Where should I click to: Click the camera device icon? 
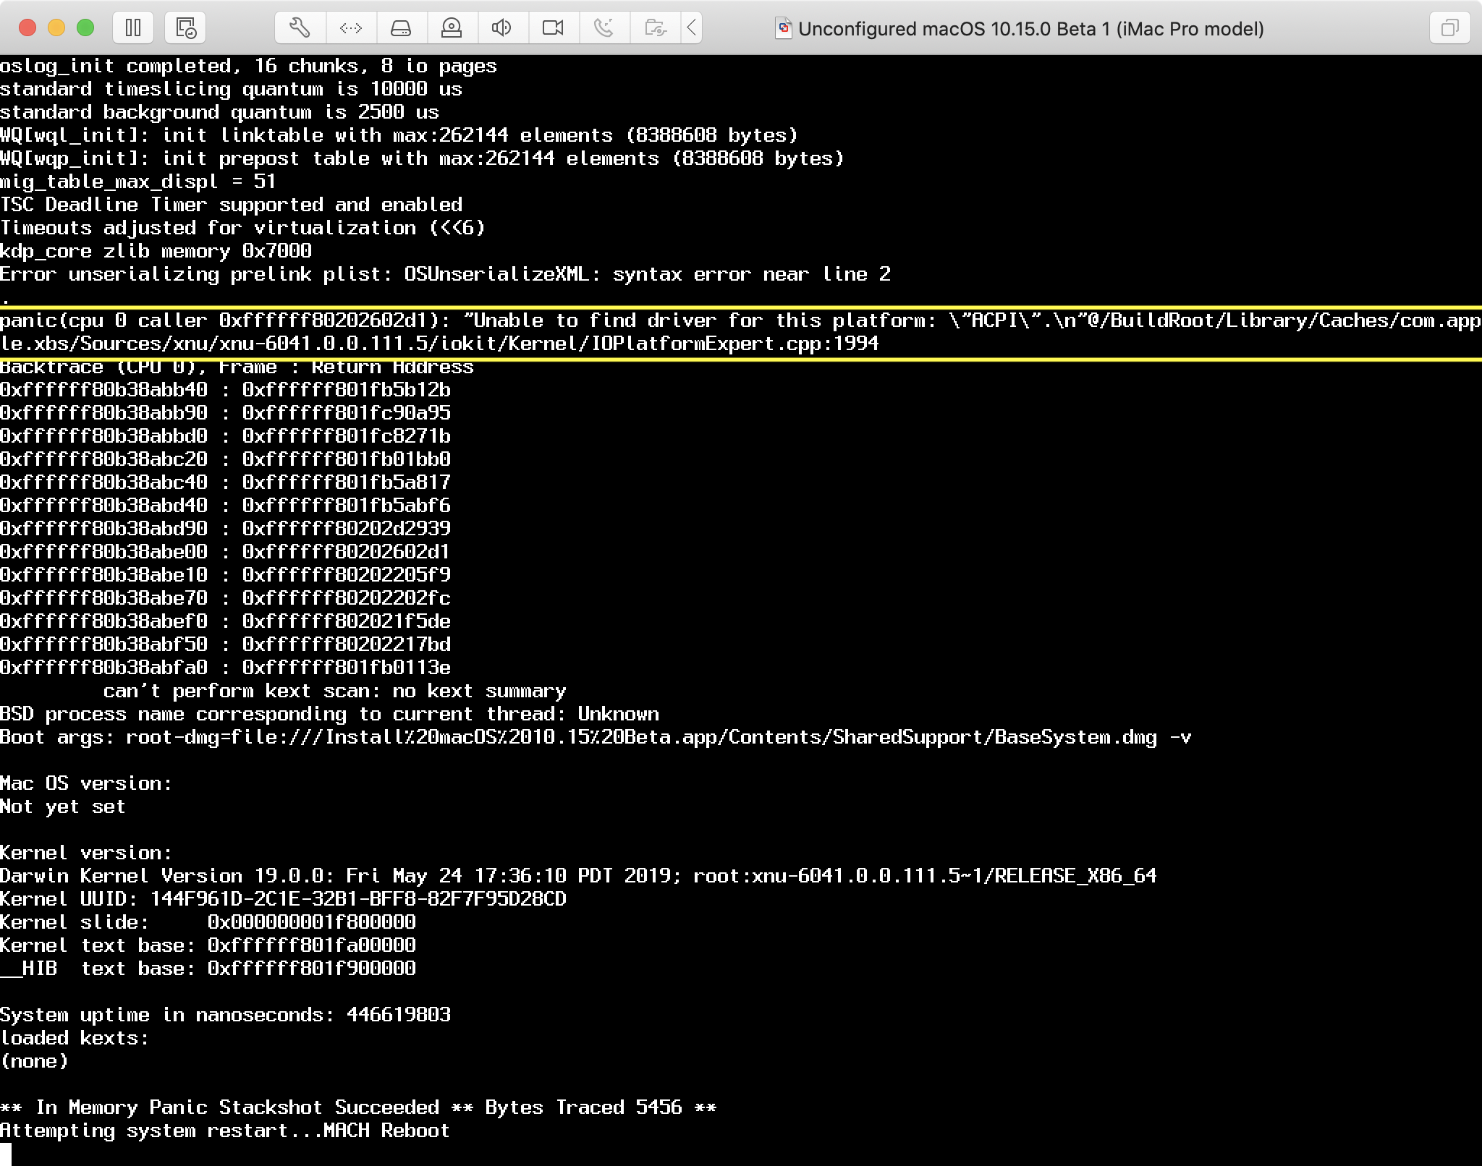point(553,28)
